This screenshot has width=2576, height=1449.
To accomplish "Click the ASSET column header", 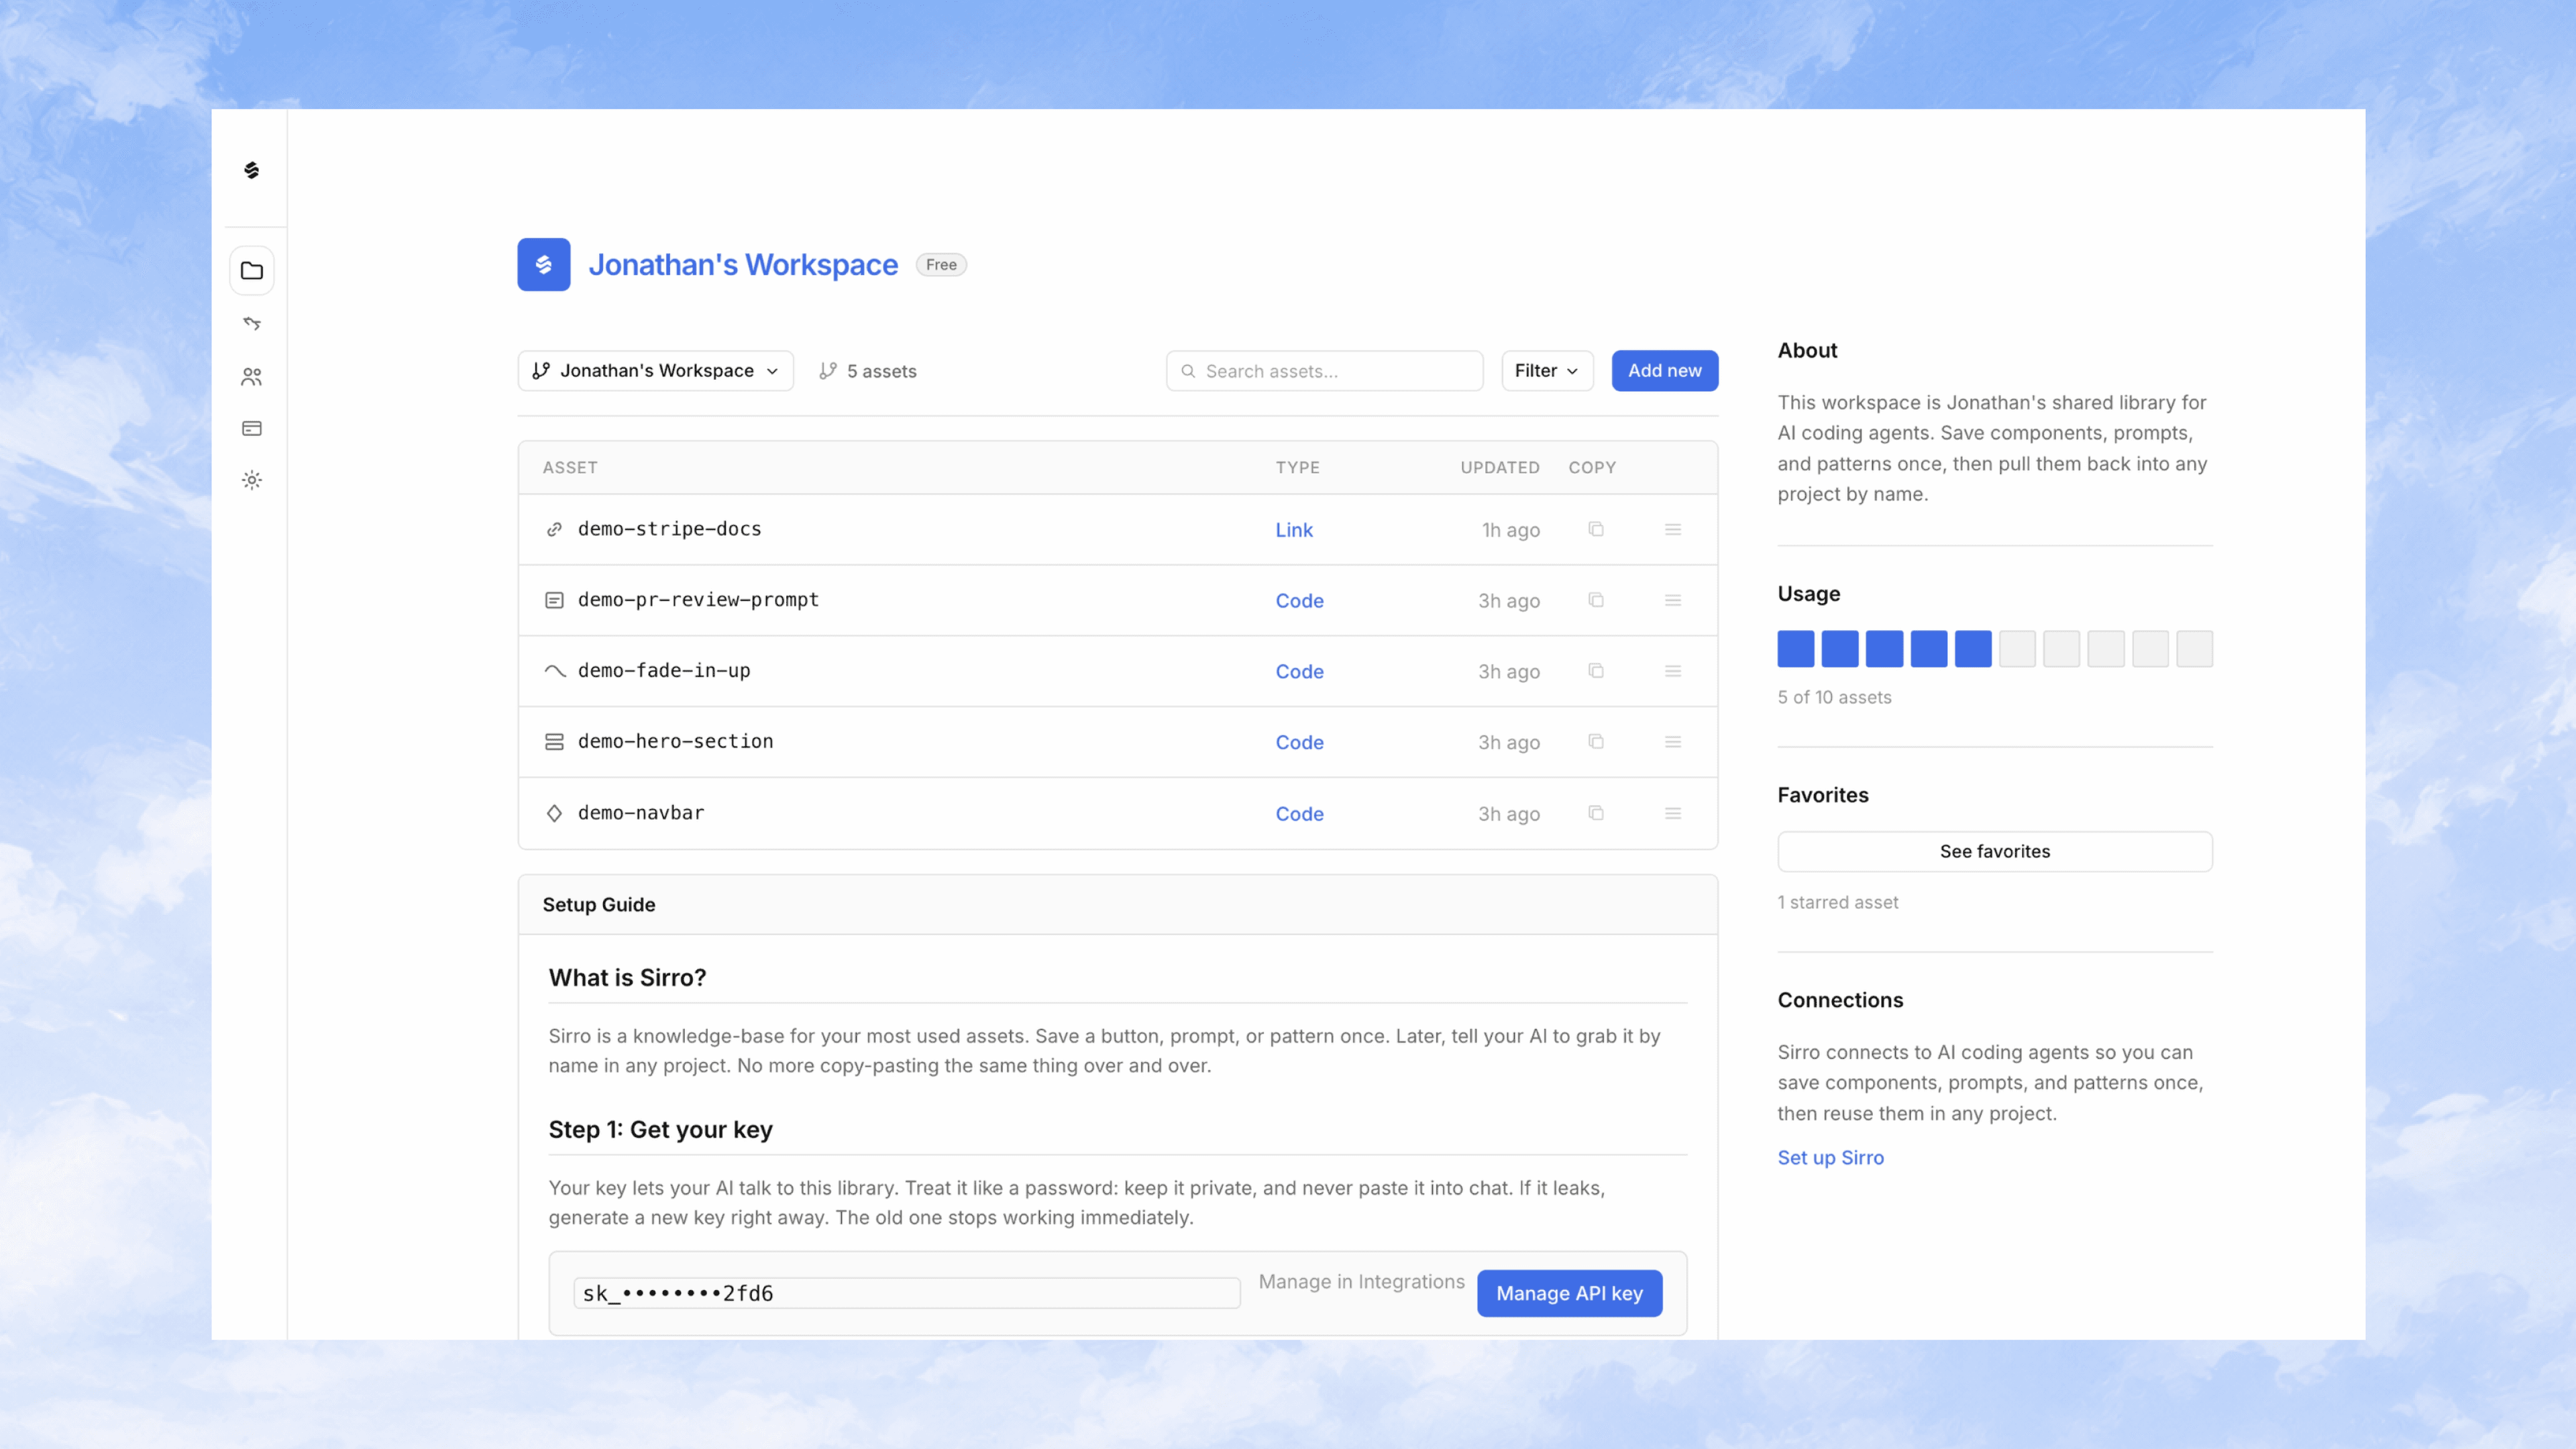I will click(570, 467).
